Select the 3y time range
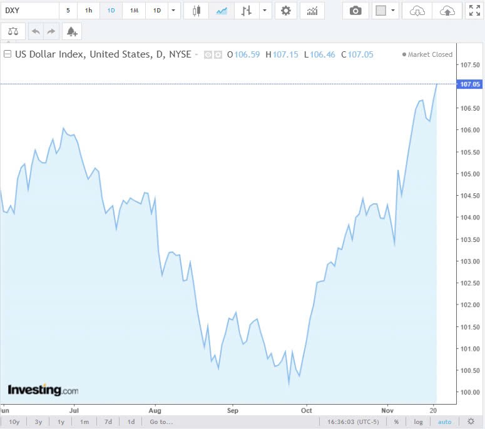 pyautogui.click(x=38, y=422)
